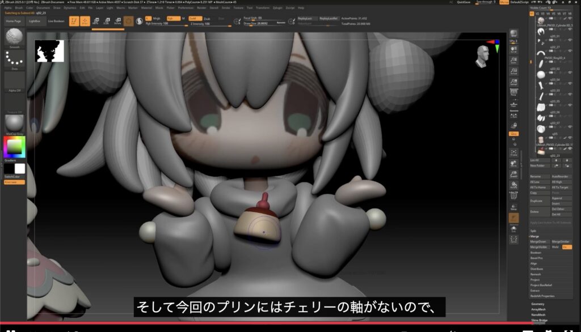Open the Dots stroke selector

(x=14, y=60)
